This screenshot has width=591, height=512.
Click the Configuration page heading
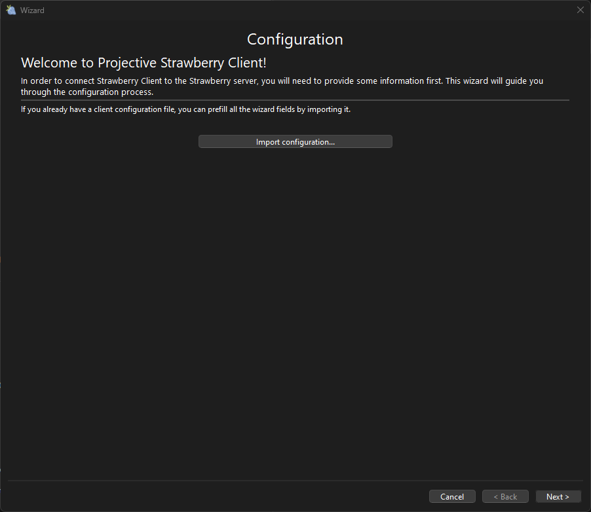295,39
